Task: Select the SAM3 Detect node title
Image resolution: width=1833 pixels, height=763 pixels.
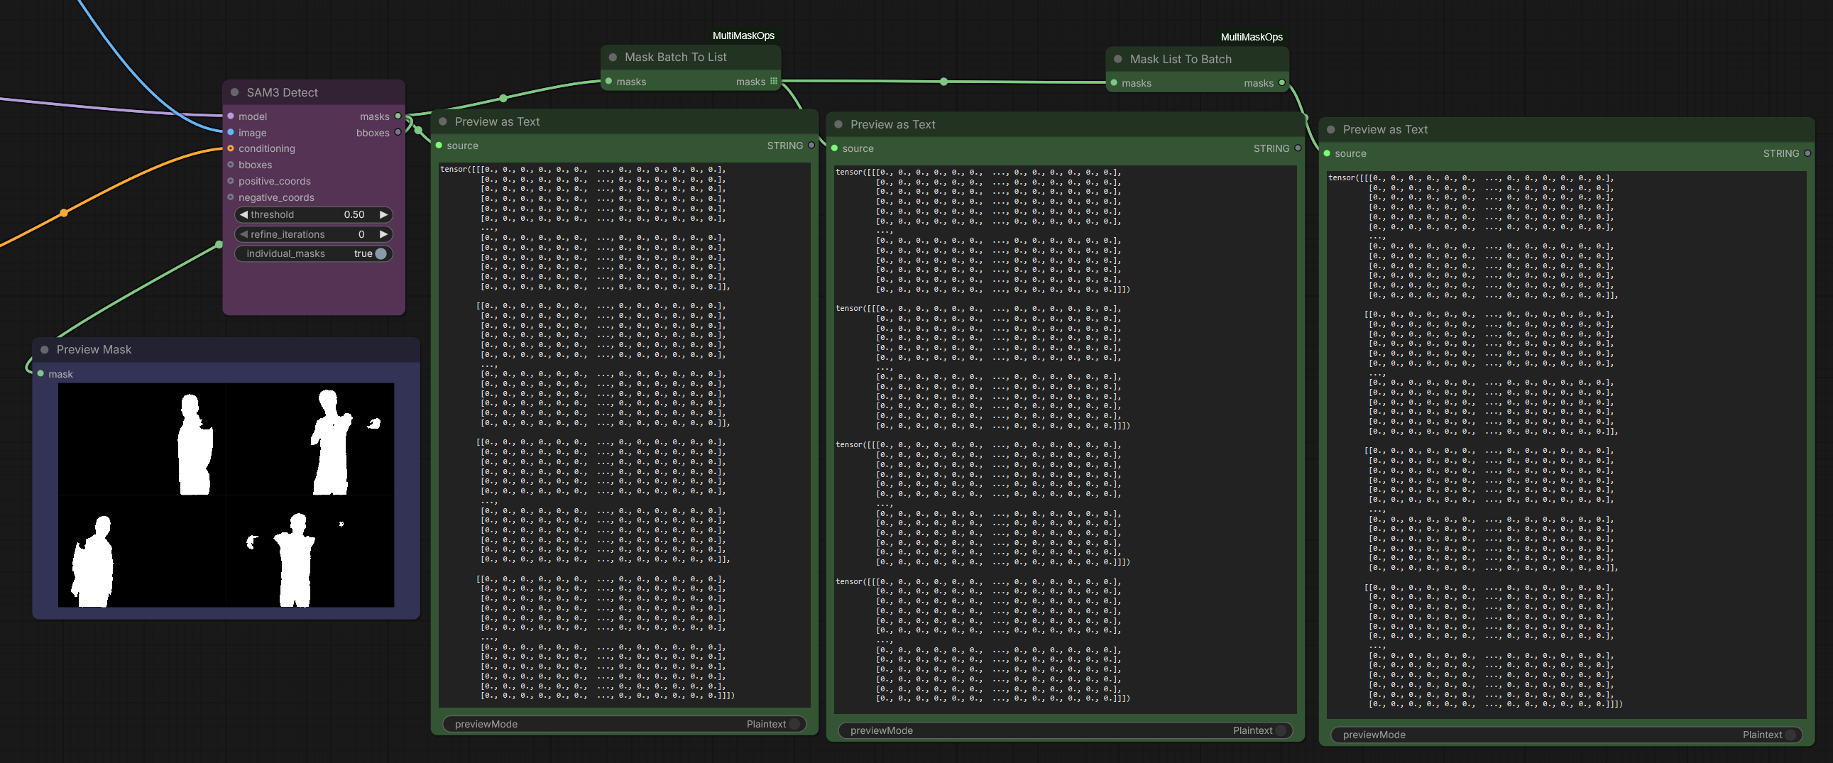Action: 282,92
